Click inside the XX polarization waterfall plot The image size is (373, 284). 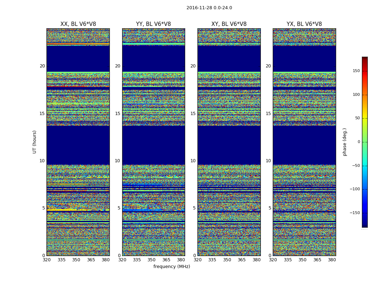click(x=78, y=142)
